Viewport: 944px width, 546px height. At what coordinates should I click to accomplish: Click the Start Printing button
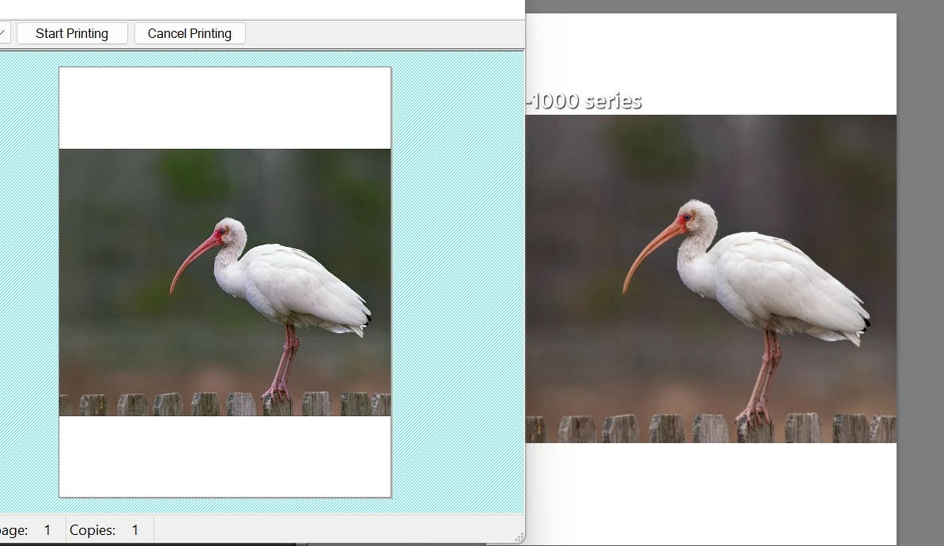[x=72, y=33]
